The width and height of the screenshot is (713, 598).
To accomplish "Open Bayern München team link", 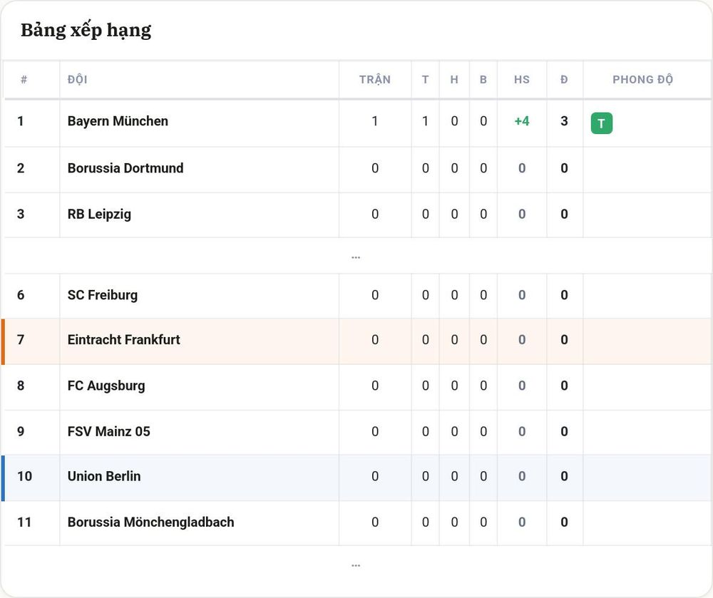I will (x=118, y=121).
